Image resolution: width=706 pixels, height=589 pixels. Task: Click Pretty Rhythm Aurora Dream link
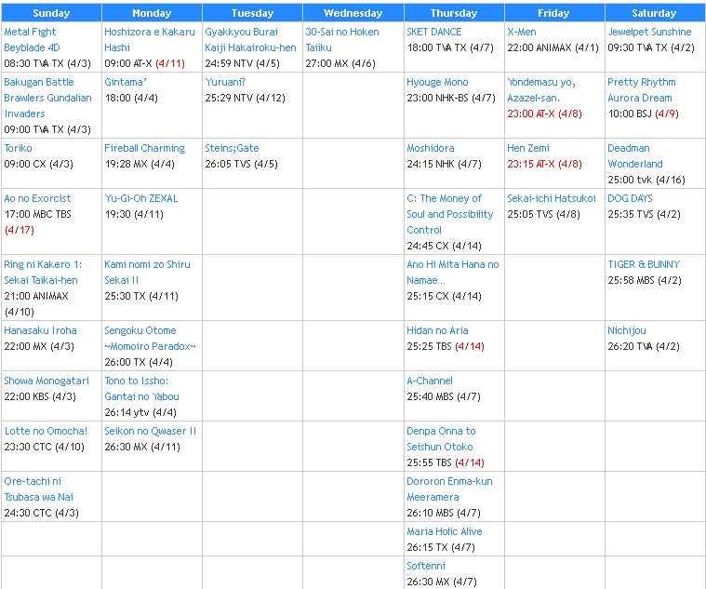click(x=642, y=90)
